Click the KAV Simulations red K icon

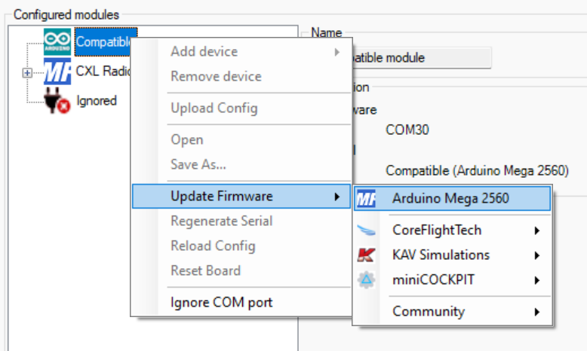tap(366, 255)
